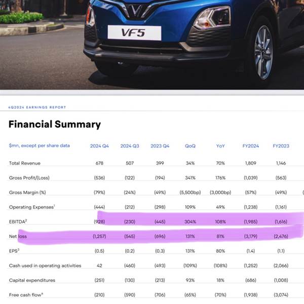This screenshot has width=304, height=304.
Task: Click the VinFast V logo on the grille
Action: click(x=138, y=11)
